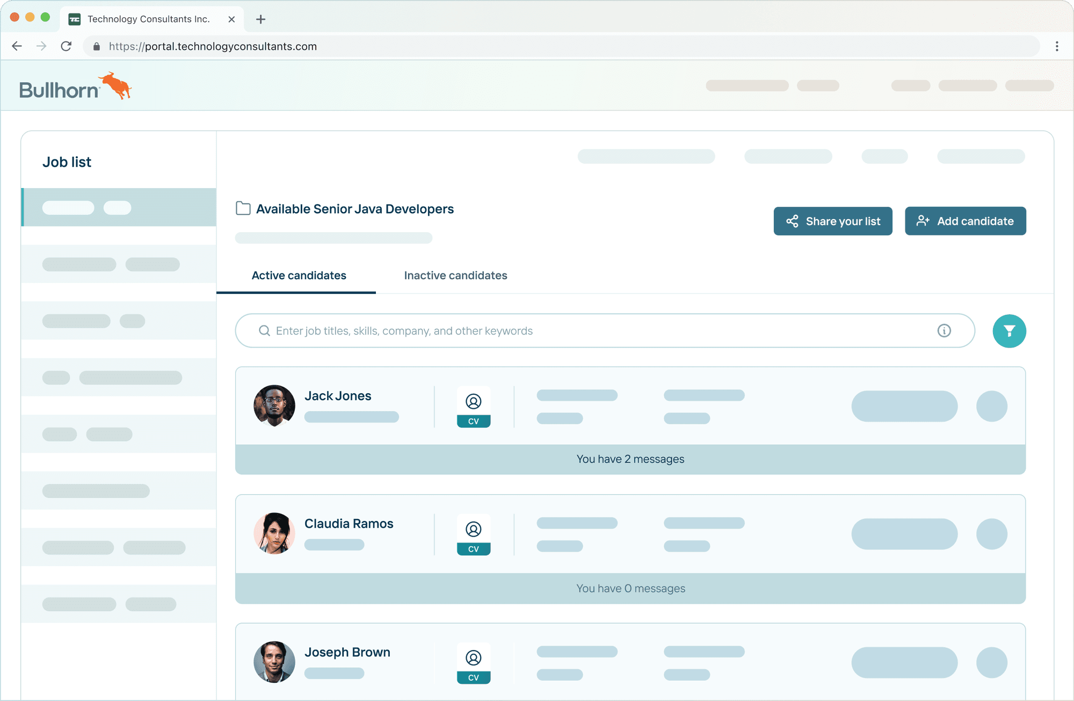Open the You have 2 messages banner
The width and height of the screenshot is (1074, 701).
(630, 459)
